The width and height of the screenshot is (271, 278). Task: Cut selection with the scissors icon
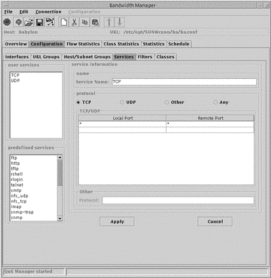click(74, 22)
